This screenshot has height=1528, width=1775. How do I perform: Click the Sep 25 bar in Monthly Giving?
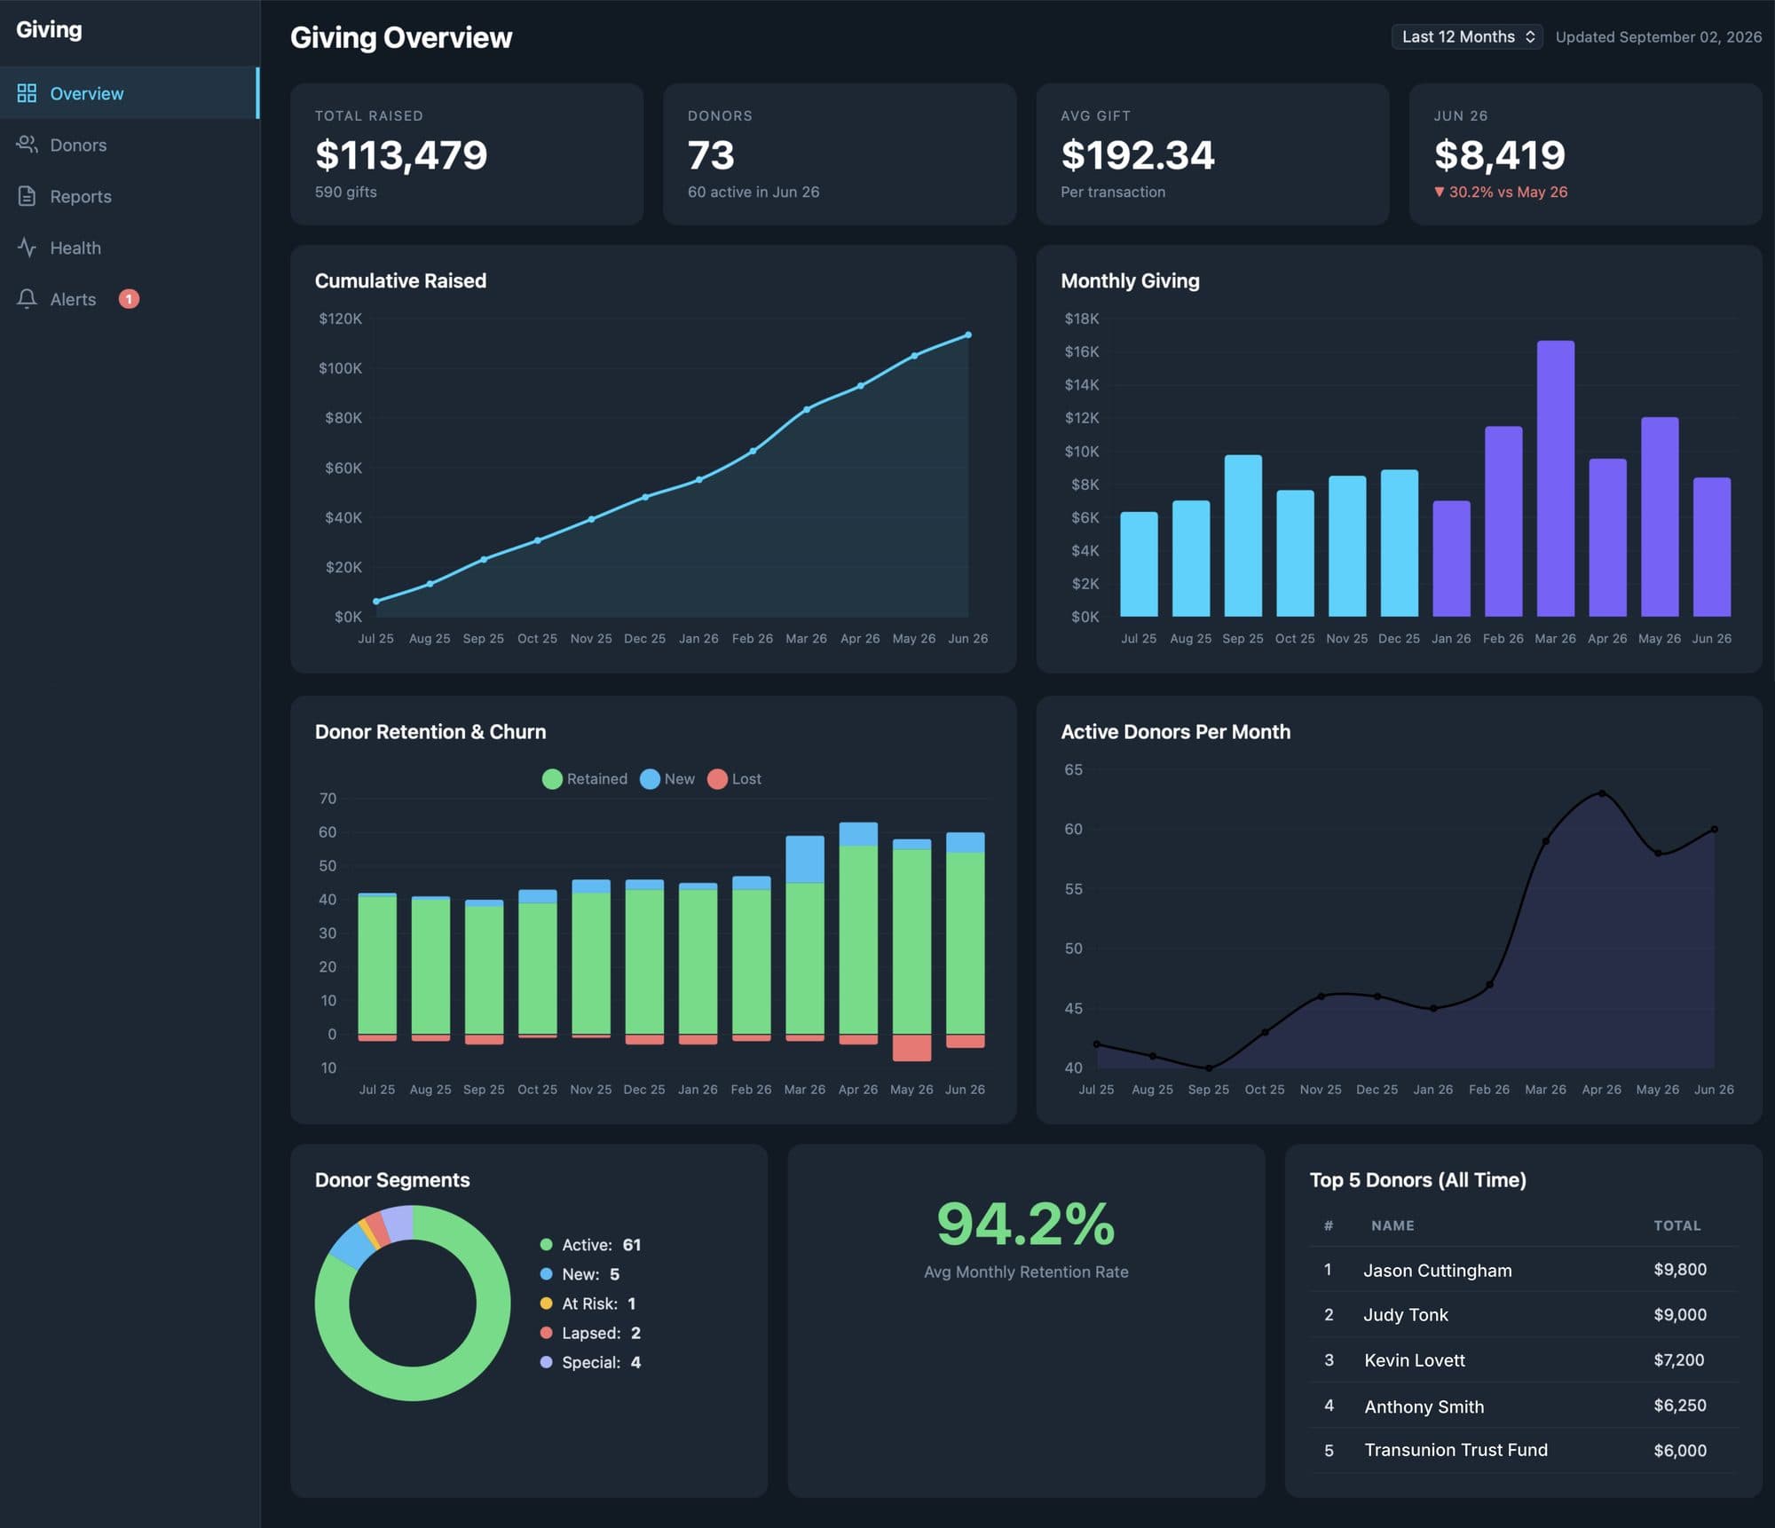[1243, 536]
